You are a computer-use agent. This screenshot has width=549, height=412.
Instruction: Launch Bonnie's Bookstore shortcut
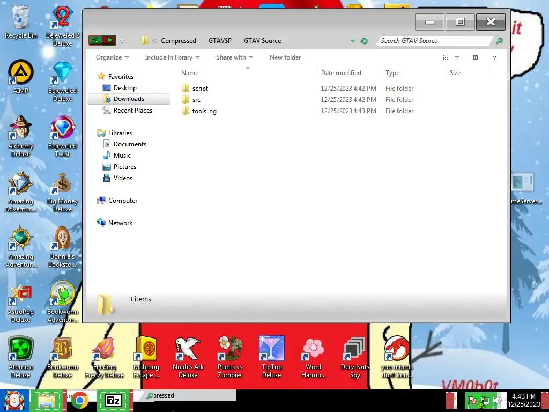(62, 247)
